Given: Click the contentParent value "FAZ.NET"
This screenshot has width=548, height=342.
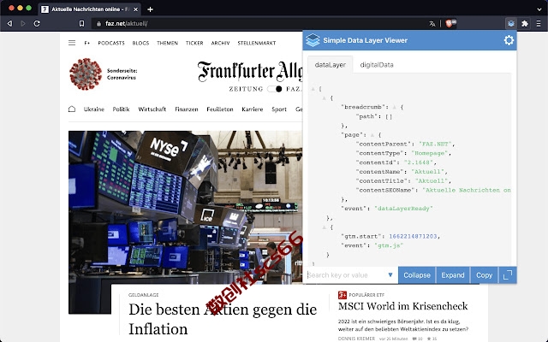Looking at the screenshot, I should click(x=435, y=144).
